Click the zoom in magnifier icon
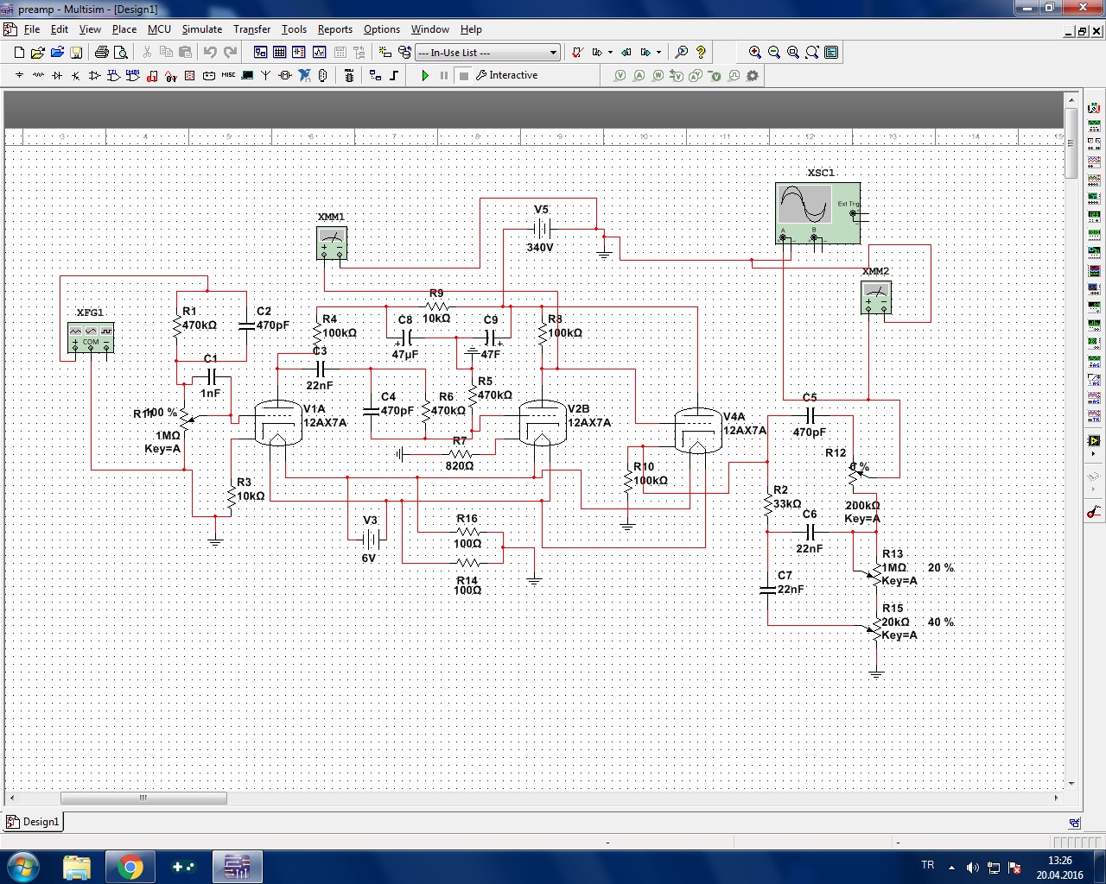The width and height of the screenshot is (1106, 884). [x=755, y=53]
